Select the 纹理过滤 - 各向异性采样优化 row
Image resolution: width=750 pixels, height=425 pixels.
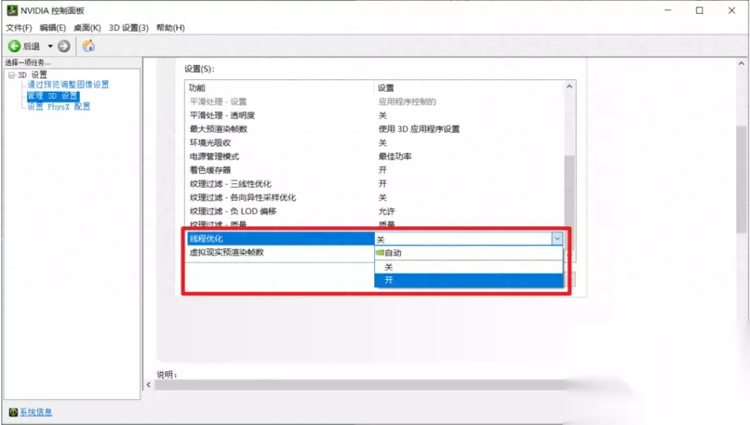[376, 197]
